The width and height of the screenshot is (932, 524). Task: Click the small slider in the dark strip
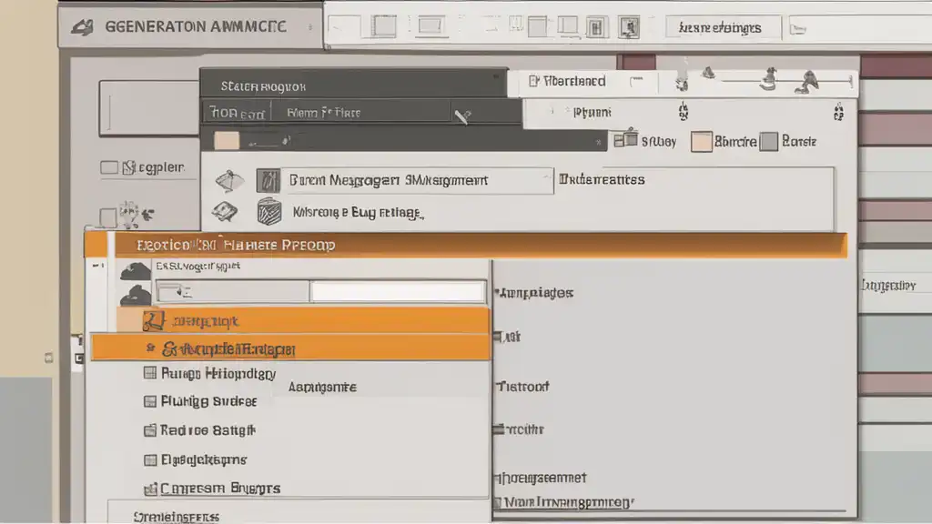268,143
